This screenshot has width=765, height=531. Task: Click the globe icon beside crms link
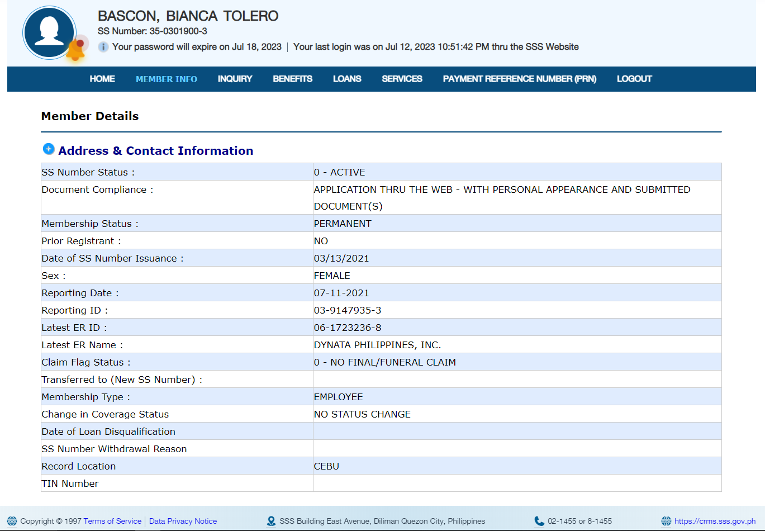click(x=666, y=521)
